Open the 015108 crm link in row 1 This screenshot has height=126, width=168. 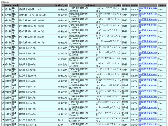click(148, 15)
